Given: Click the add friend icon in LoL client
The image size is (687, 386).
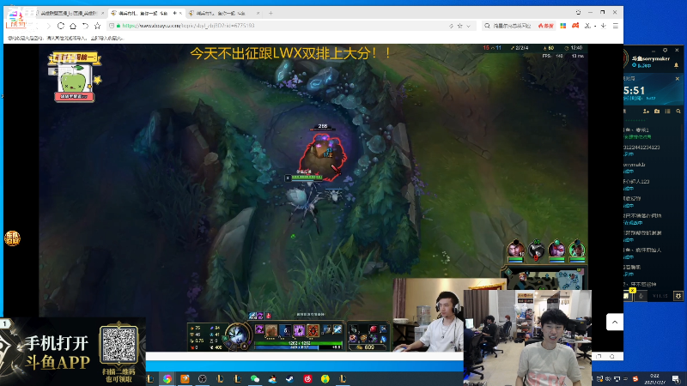Looking at the screenshot, I should [x=646, y=112].
